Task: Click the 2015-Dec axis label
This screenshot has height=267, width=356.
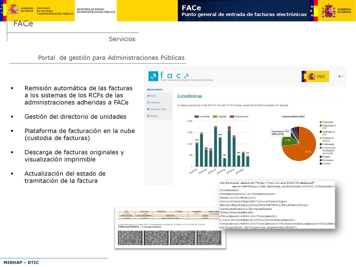Action: pos(240,171)
